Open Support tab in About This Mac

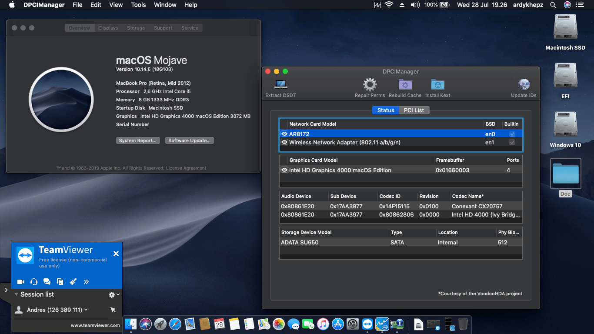tap(163, 28)
